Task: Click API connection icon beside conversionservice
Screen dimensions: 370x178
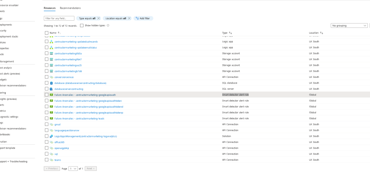Action: pos(51,77)
